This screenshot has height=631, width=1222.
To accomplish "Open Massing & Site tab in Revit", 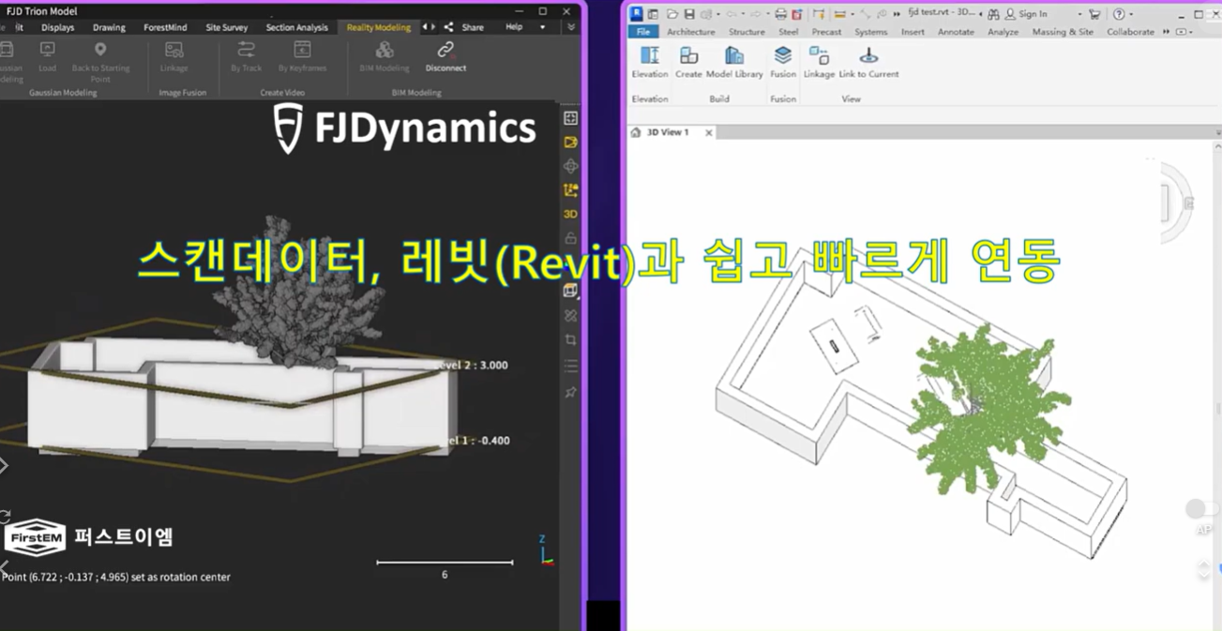I will (x=1063, y=32).
